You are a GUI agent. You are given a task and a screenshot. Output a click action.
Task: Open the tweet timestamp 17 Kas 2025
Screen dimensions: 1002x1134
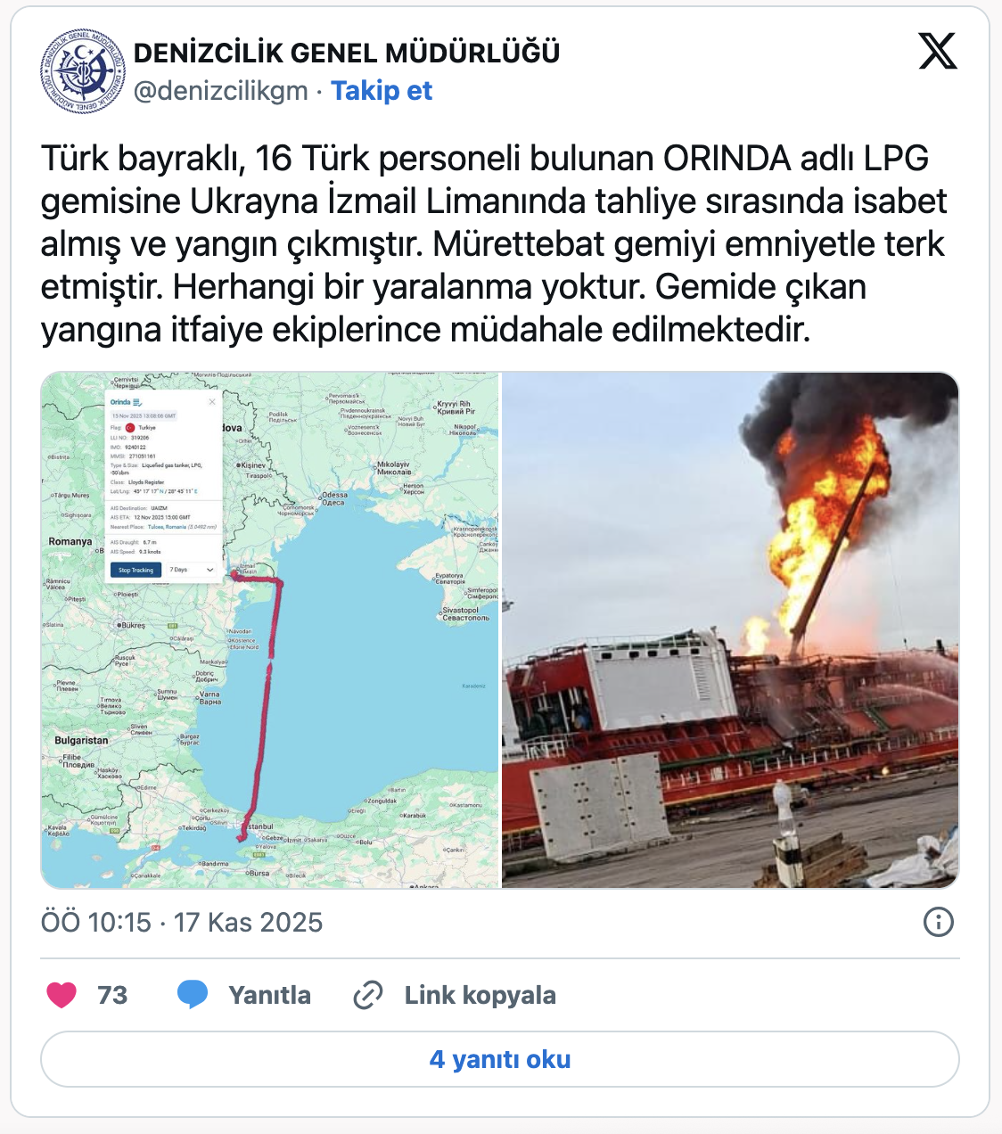[x=182, y=922]
